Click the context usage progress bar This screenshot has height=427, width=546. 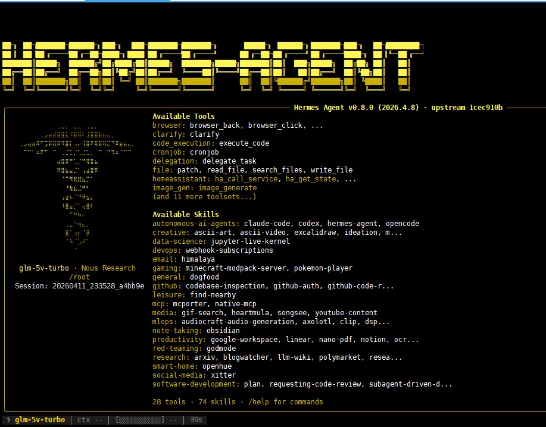pyautogui.click(x=140, y=420)
